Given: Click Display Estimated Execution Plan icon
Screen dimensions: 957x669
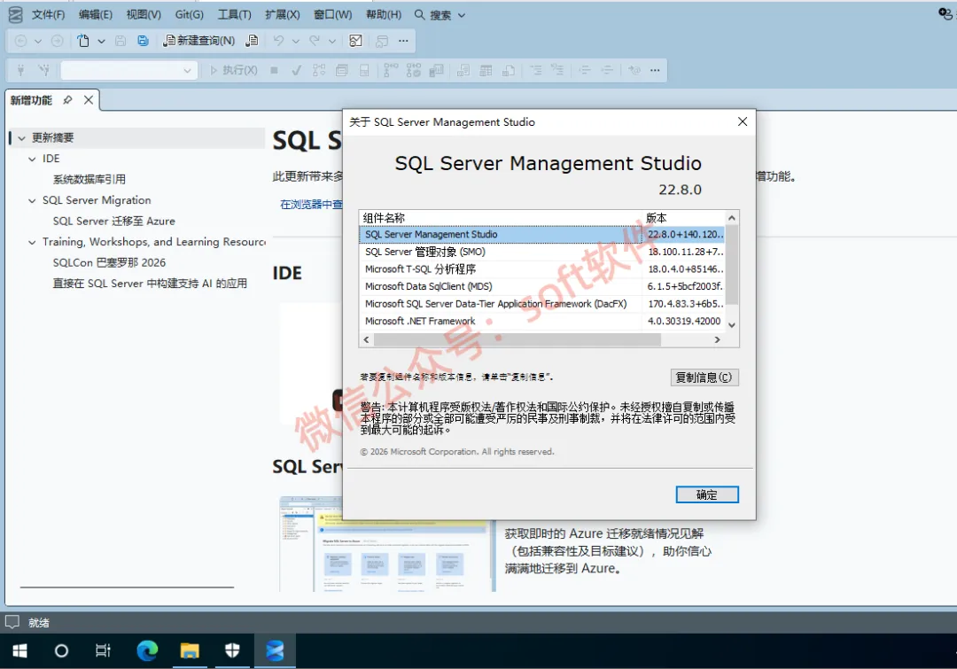Looking at the screenshot, I should tap(319, 70).
